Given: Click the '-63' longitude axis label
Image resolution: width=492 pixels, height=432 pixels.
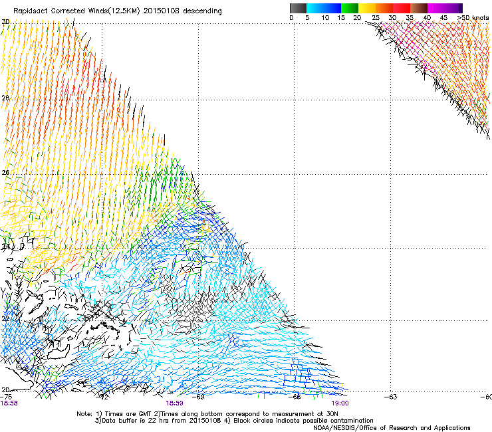Looking at the screenshot, I should pos(391,397).
